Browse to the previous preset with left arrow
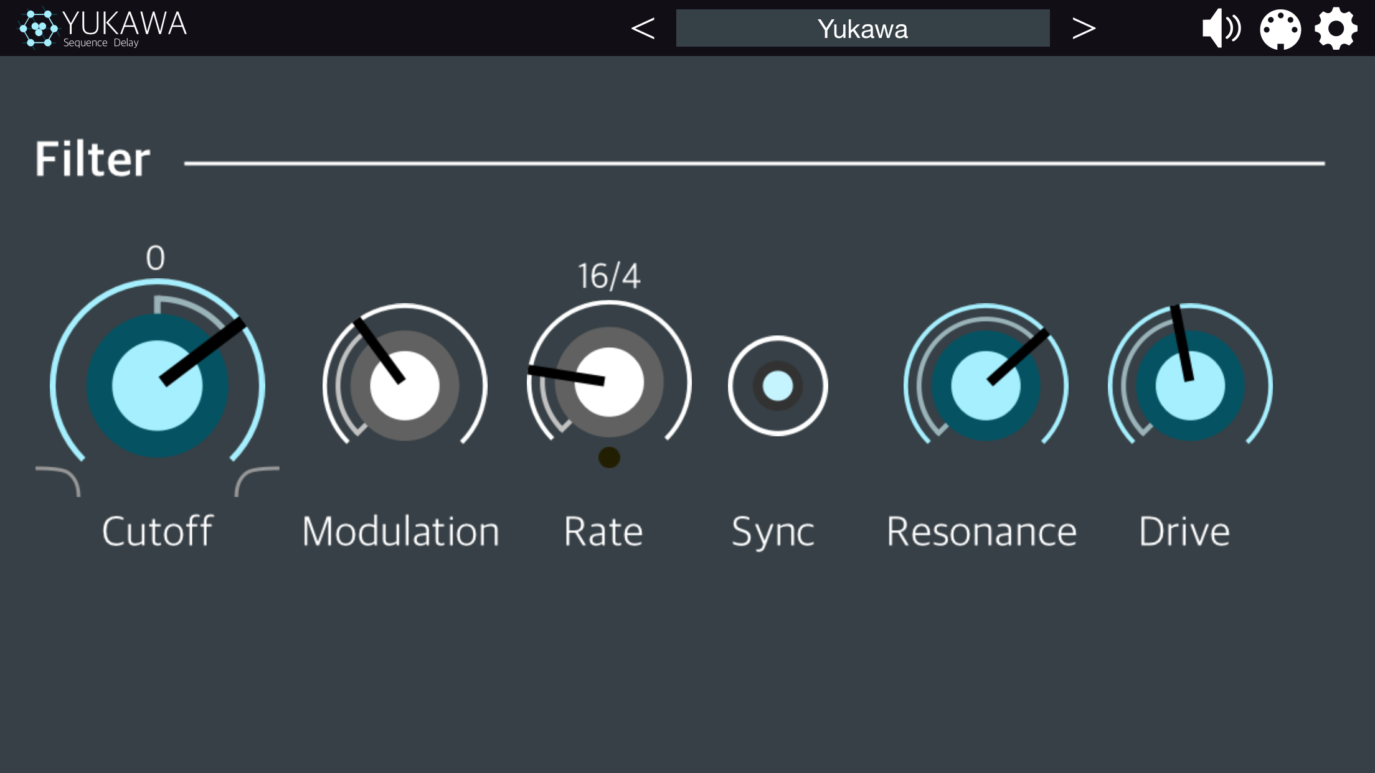The height and width of the screenshot is (773, 1375). pyautogui.click(x=642, y=27)
